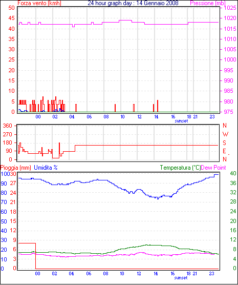Click the 'Pioggia (mm)' label
The width and height of the screenshot is (238, 285).
16,168
